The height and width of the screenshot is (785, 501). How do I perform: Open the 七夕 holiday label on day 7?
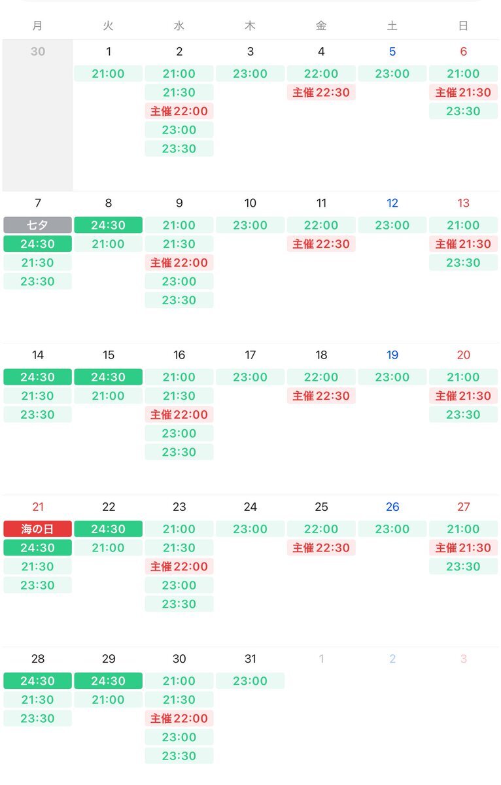(37, 225)
